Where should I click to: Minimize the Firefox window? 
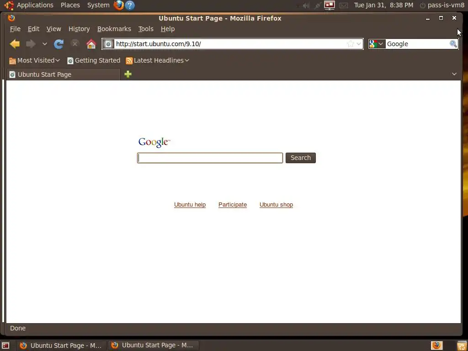(428, 18)
